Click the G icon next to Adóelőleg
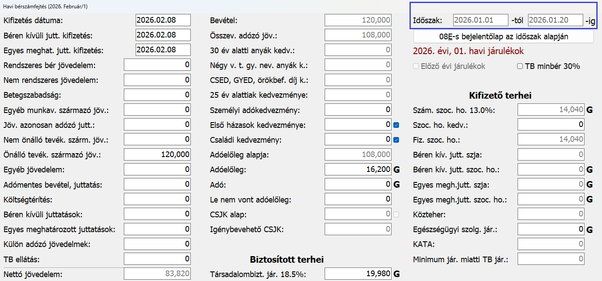This screenshot has height=281, width=602. click(397, 170)
